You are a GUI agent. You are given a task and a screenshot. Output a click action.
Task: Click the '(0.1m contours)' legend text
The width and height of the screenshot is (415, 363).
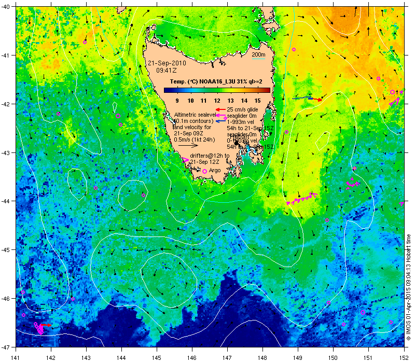coord(193,121)
